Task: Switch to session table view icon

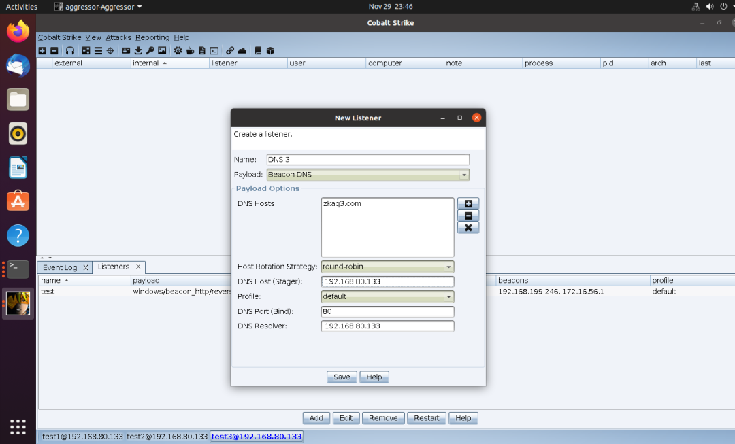Action: coord(98,50)
